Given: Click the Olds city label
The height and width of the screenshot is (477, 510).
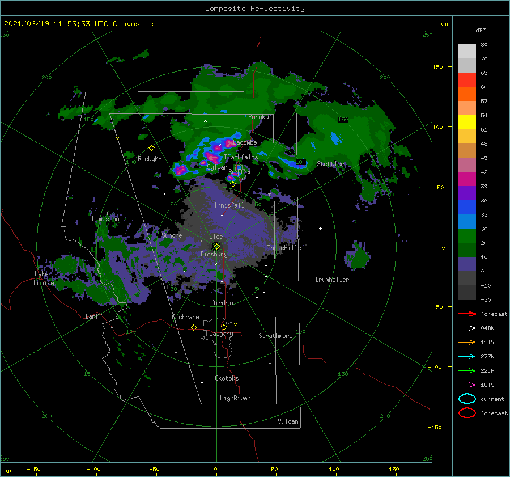Looking at the screenshot, I should coord(216,237).
